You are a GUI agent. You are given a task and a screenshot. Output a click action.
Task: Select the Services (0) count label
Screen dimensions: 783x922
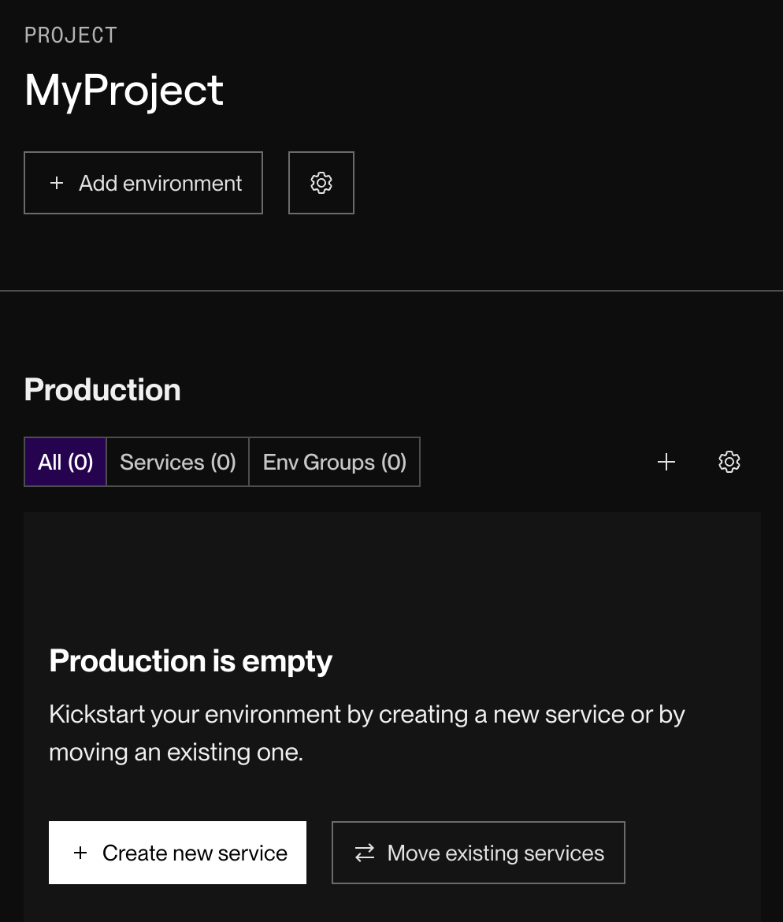click(x=176, y=462)
